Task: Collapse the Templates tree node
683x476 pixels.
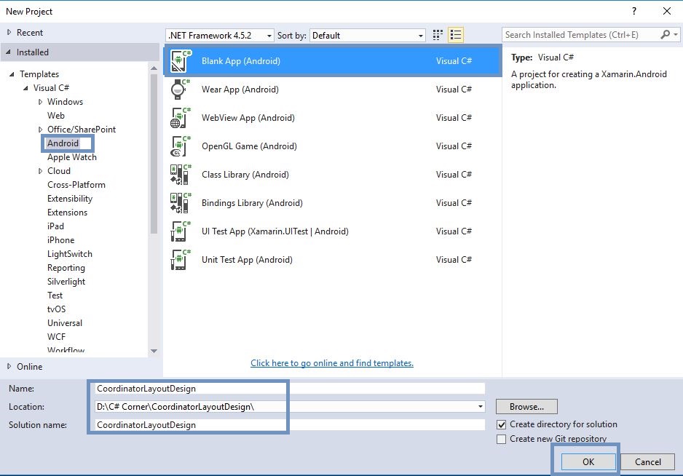Action: [12, 74]
